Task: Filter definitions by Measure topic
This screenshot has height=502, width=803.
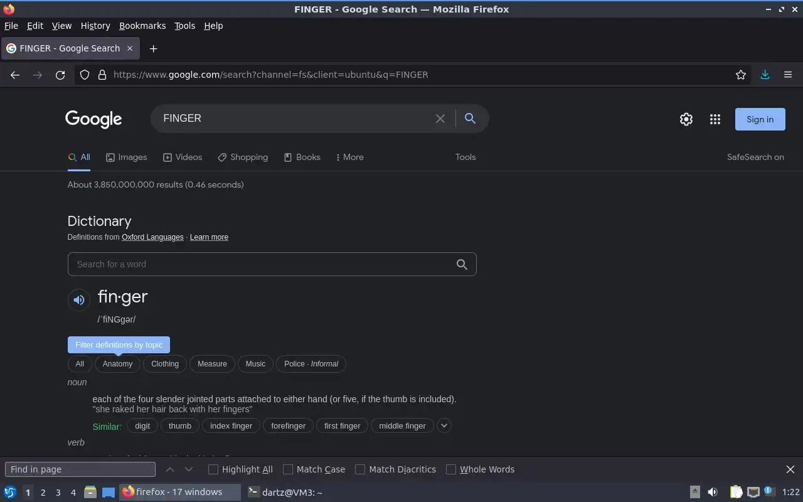Action: [x=212, y=364]
